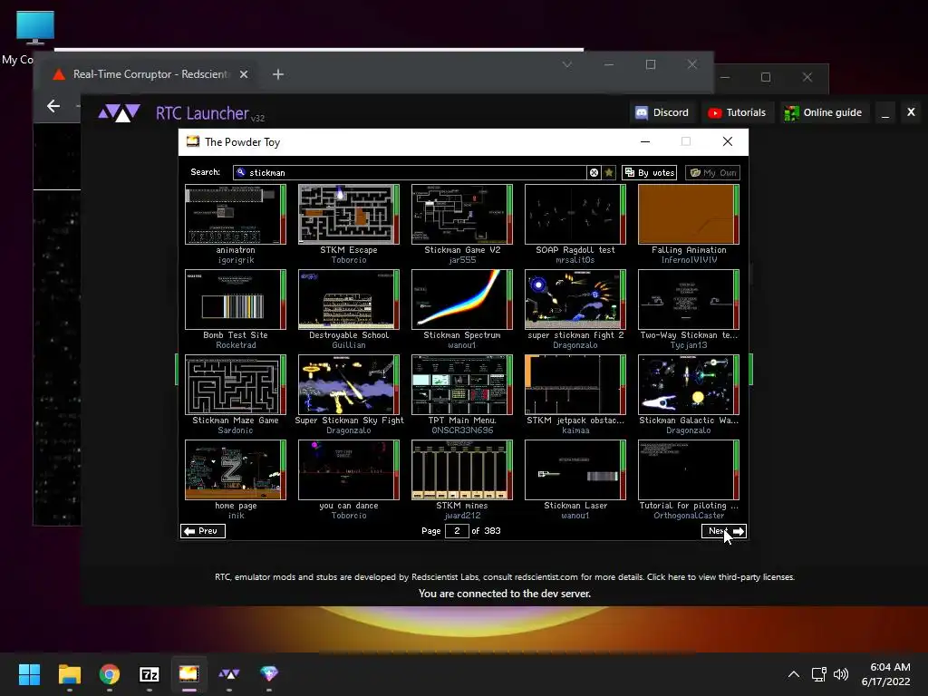The height and width of the screenshot is (696, 928).
Task: Open 7-Zip from the taskbar
Action: click(150, 674)
